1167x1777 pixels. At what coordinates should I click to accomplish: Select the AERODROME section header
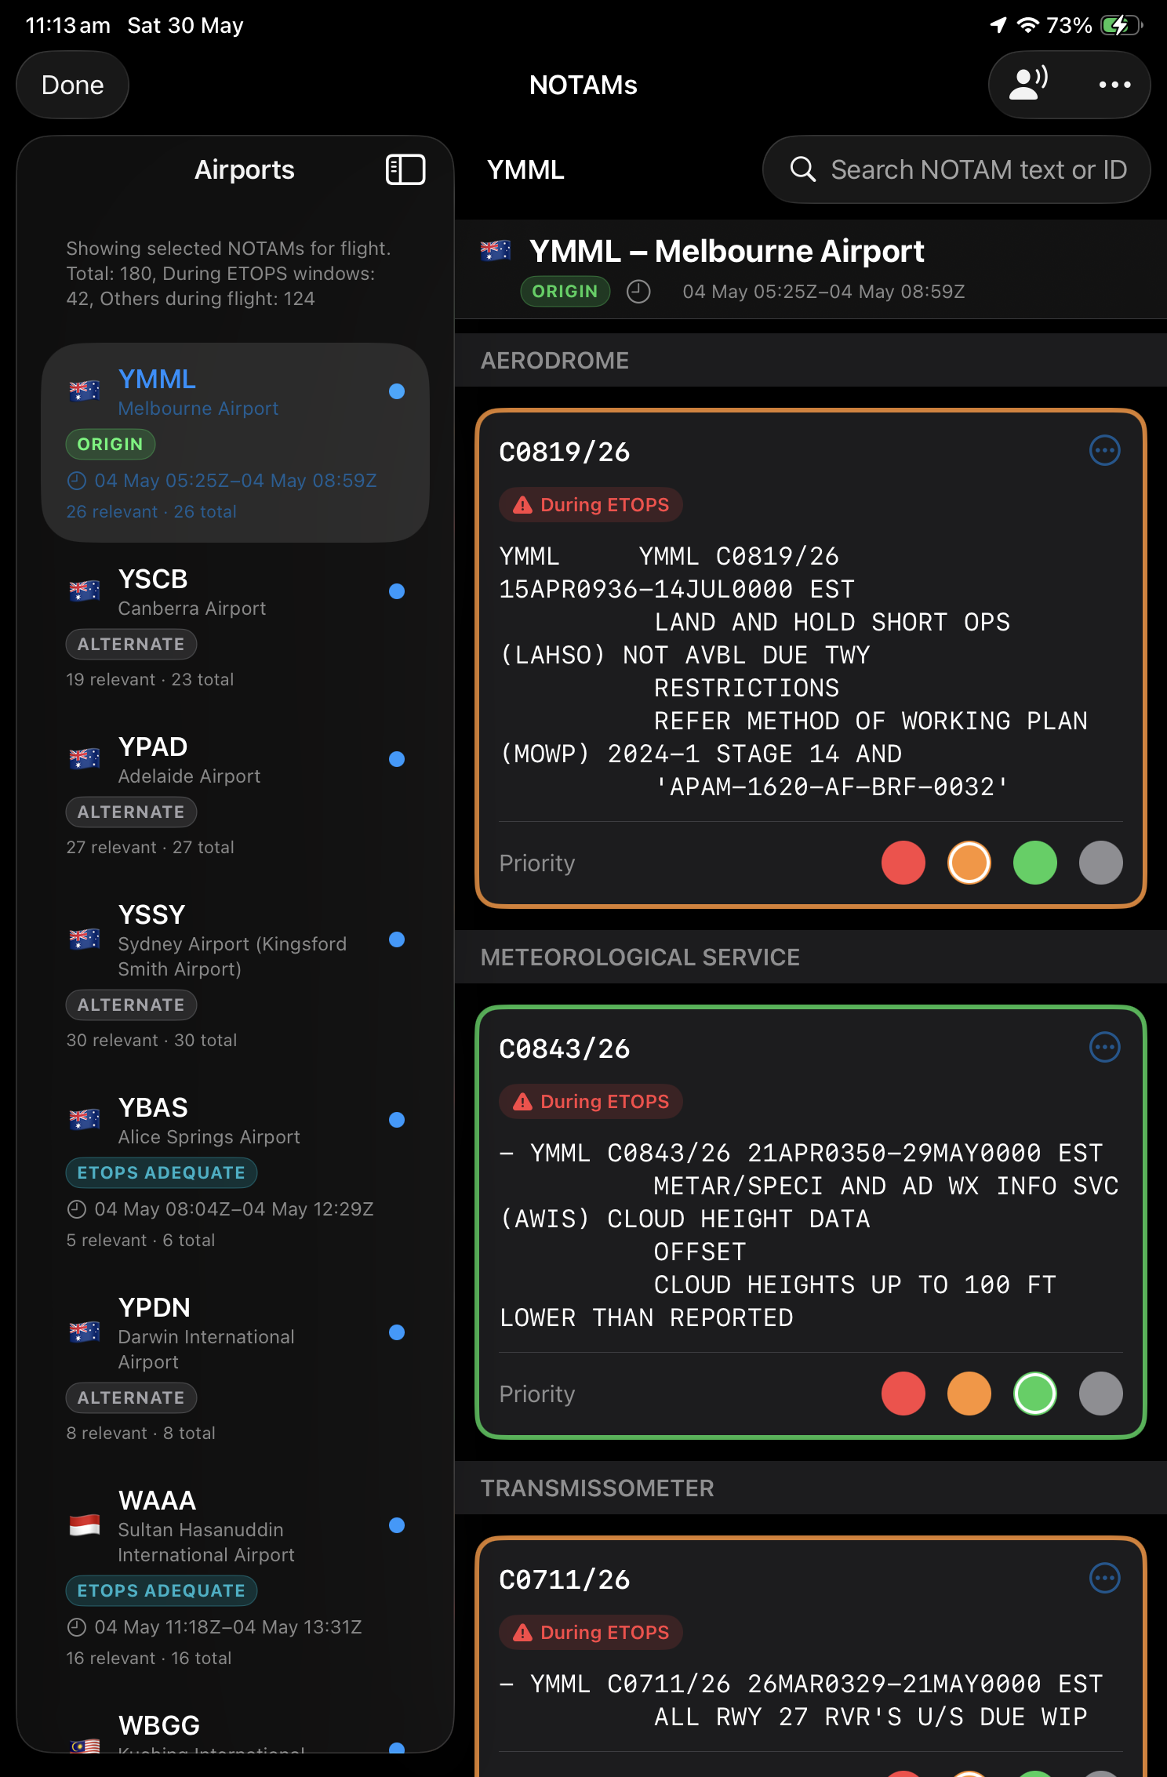coord(811,361)
